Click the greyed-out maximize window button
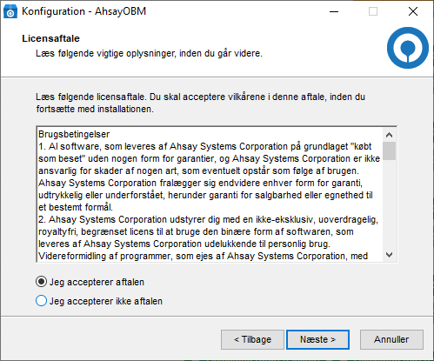The image size is (434, 361). pyautogui.click(x=373, y=11)
